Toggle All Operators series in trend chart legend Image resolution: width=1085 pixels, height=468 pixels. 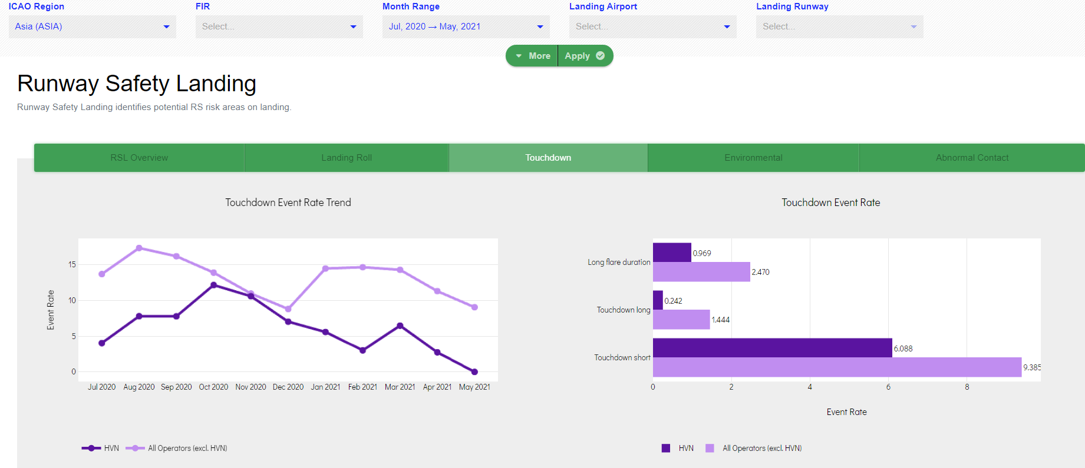(x=176, y=448)
